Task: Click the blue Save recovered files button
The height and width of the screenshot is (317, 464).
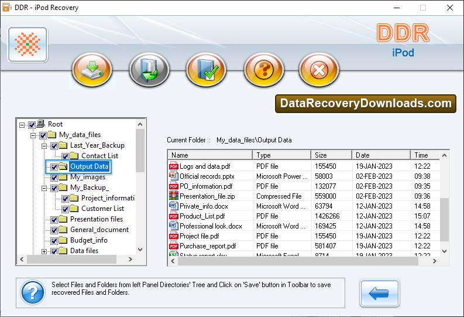Action: (x=149, y=70)
